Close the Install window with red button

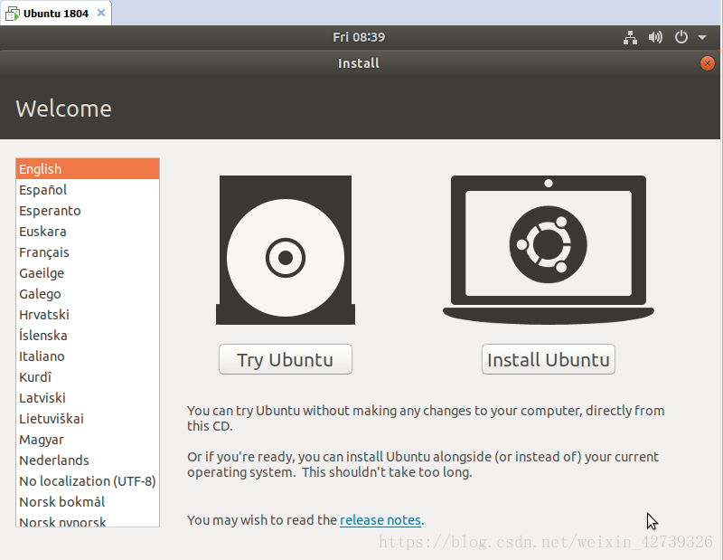[x=707, y=63]
